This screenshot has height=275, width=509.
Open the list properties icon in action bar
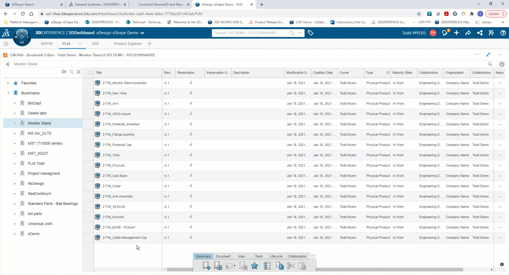tap(267, 265)
